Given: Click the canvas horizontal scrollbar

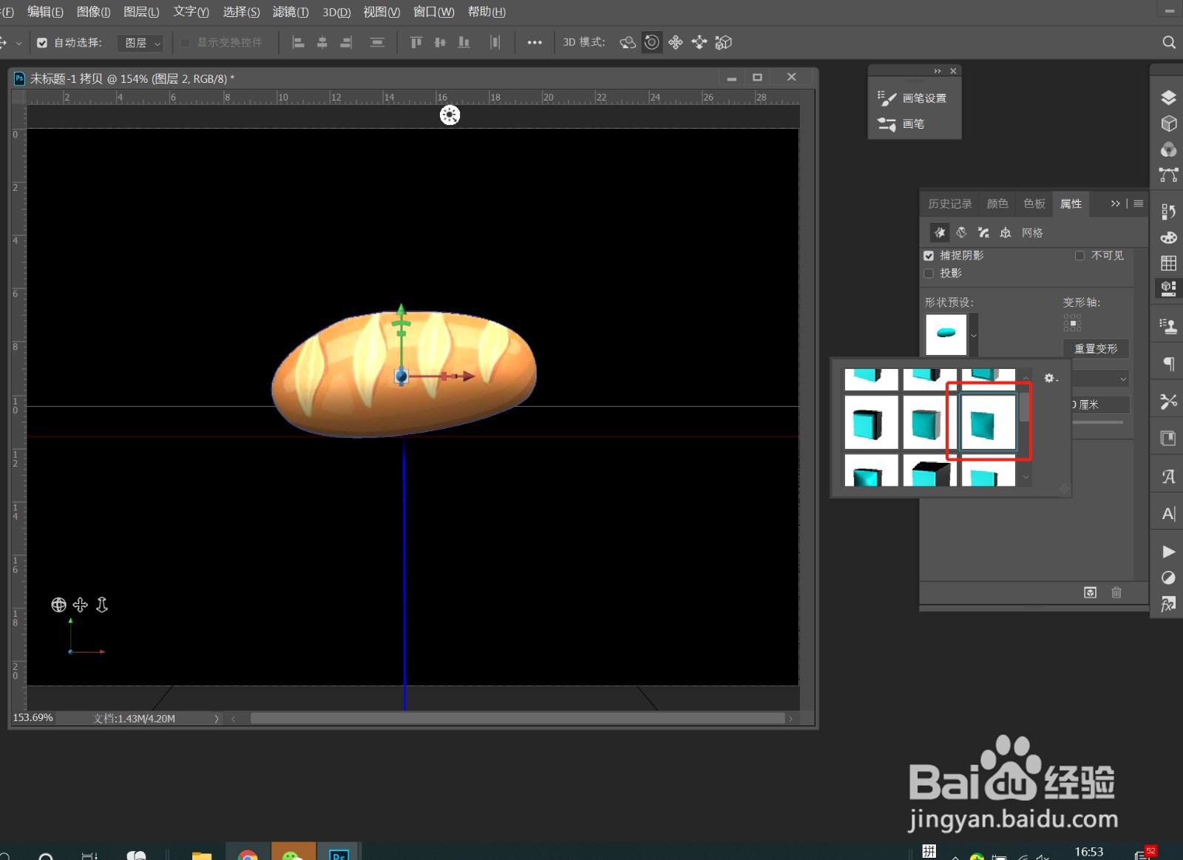Looking at the screenshot, I should (517, 718).
